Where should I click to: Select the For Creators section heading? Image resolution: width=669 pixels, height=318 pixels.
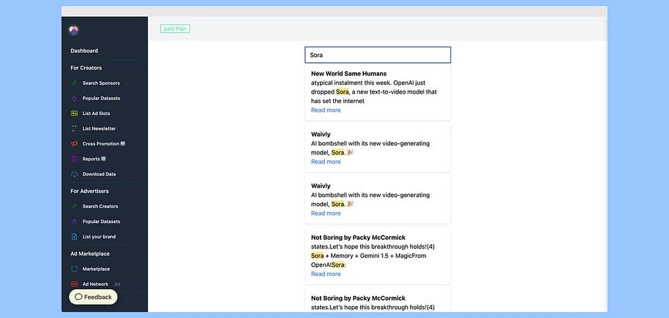[86, 68]
